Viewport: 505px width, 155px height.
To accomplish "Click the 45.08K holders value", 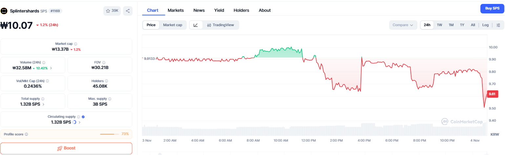I will coord(100,86).
